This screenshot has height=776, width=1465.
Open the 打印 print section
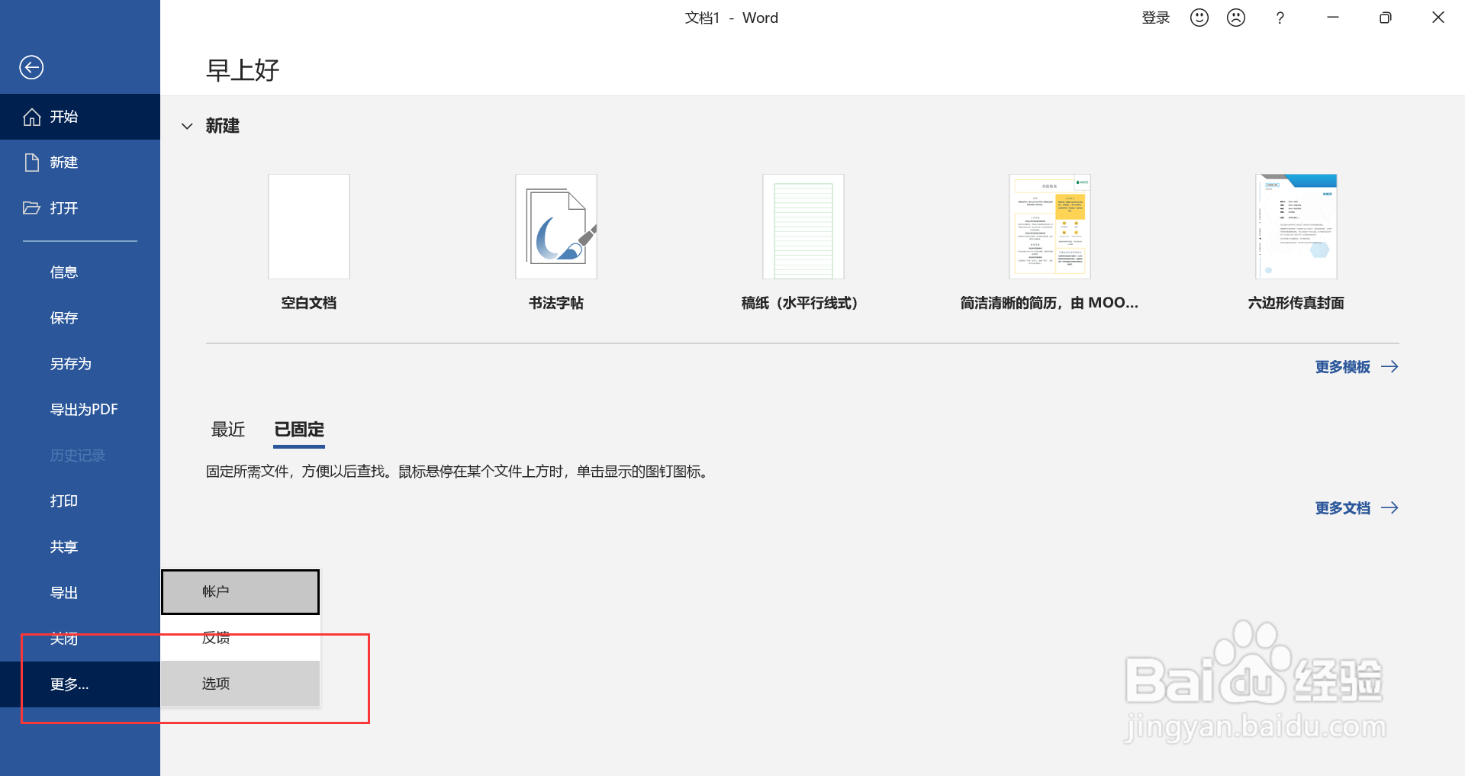[64, 501]
